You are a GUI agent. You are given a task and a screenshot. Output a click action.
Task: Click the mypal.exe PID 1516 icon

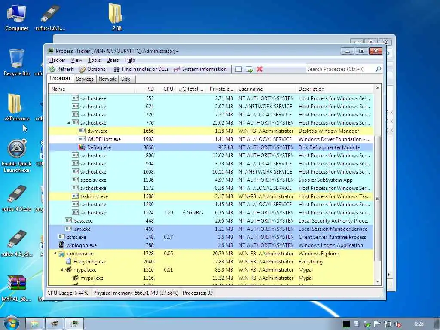pos(68,270)
